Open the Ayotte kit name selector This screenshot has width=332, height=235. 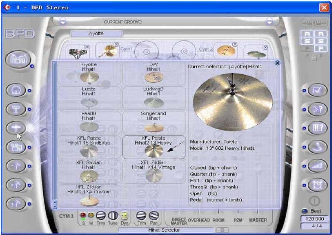pyautogui.click(x=97, y=34)
